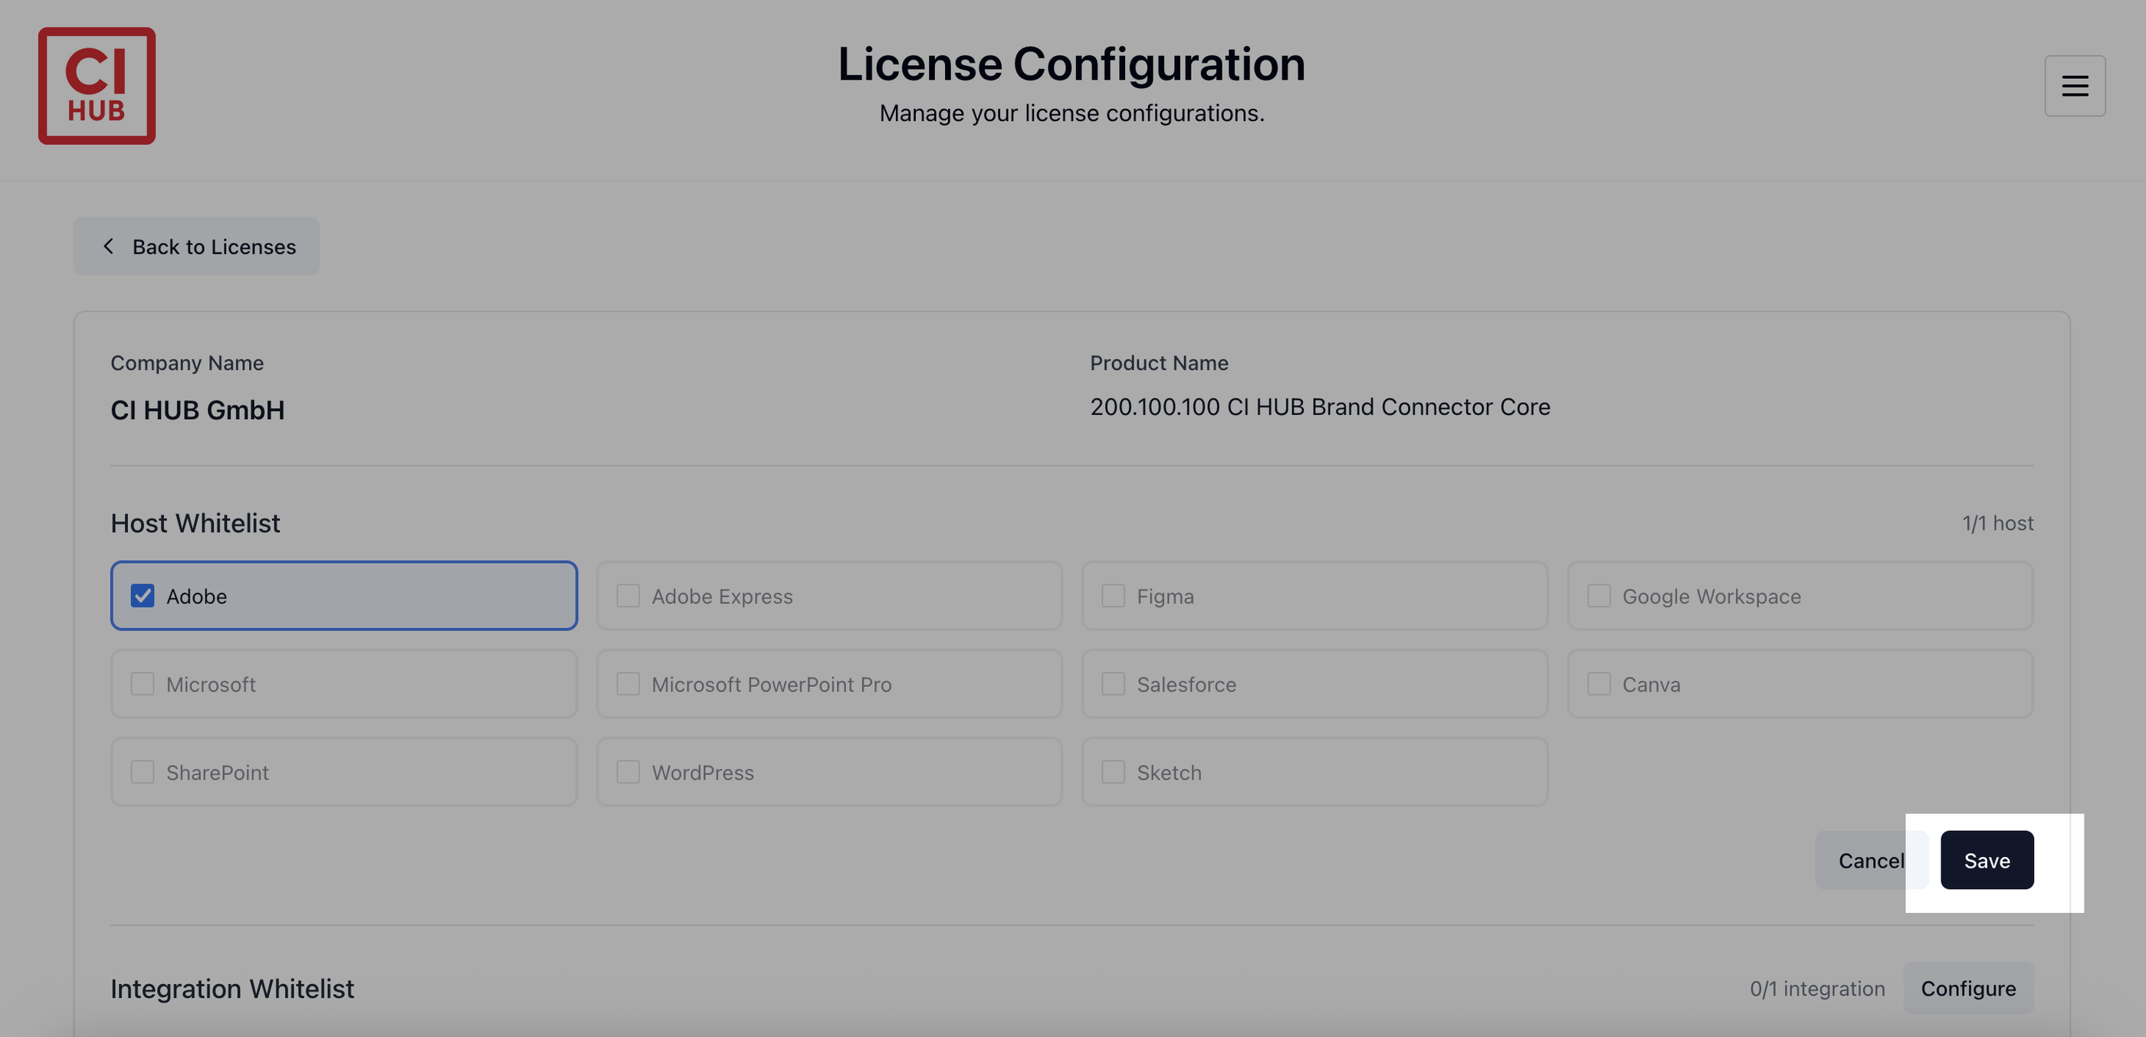Tick the Figma host checkbox
Screen dimensions: 2146x1037
[x=1113, y=596]
